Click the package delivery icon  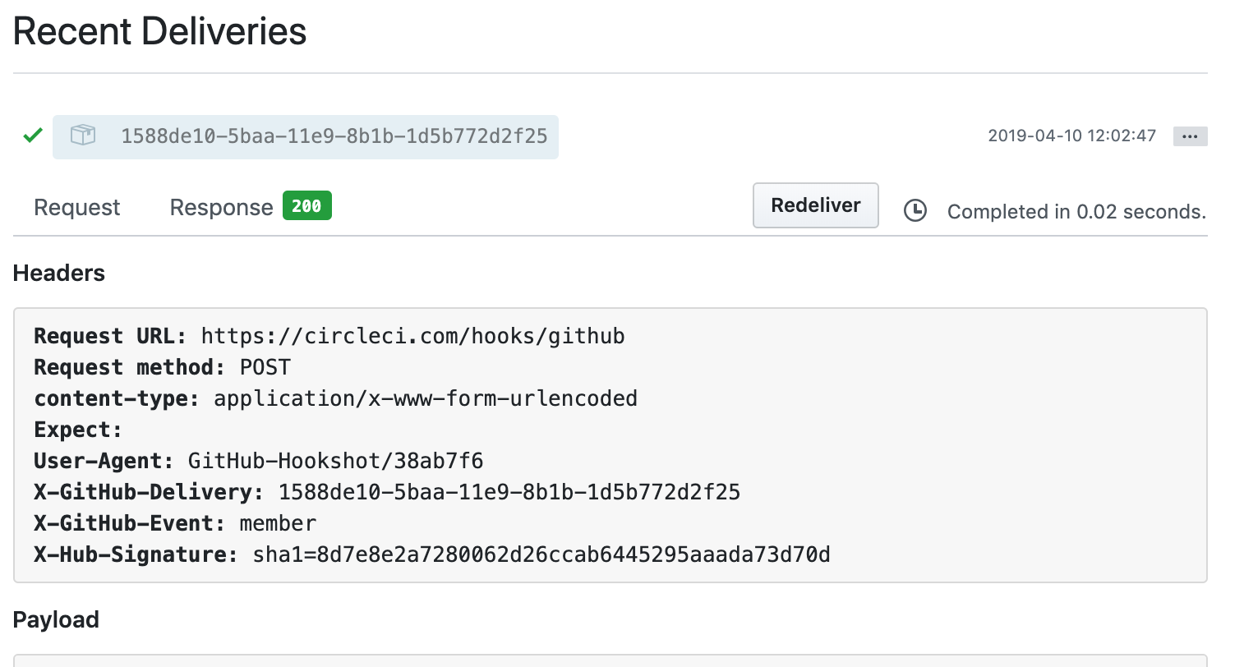(x=83, y=136)
